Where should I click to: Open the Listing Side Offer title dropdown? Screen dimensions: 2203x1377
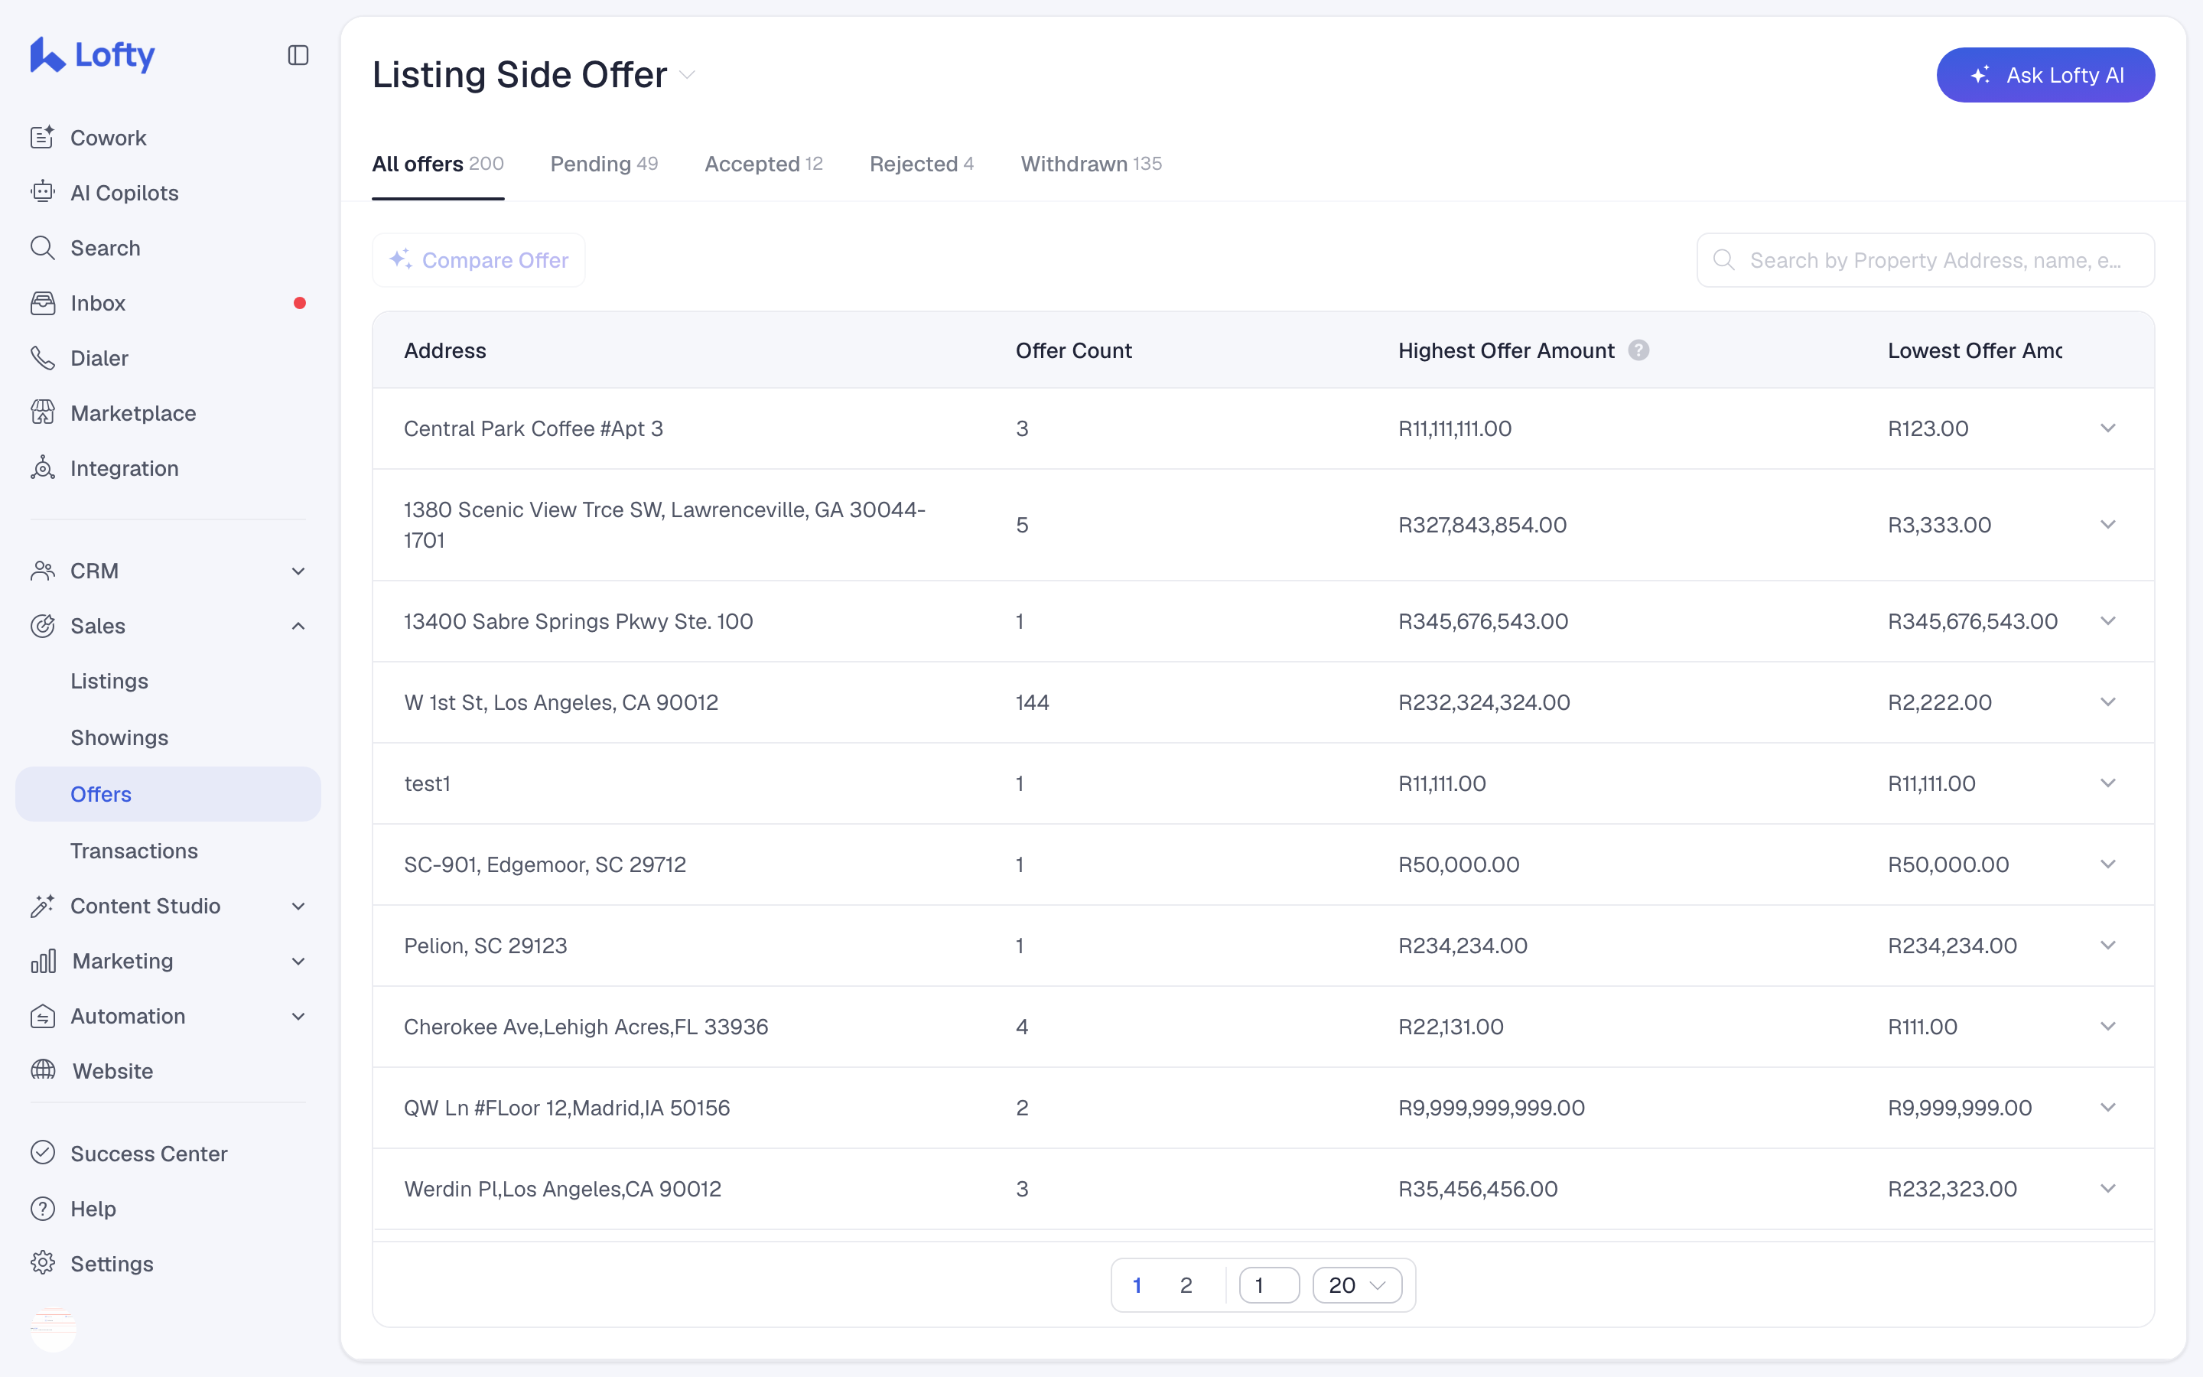click(688, 76)
